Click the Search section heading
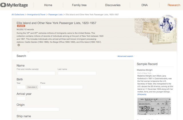The image size is (183, 120). (21, 56)
